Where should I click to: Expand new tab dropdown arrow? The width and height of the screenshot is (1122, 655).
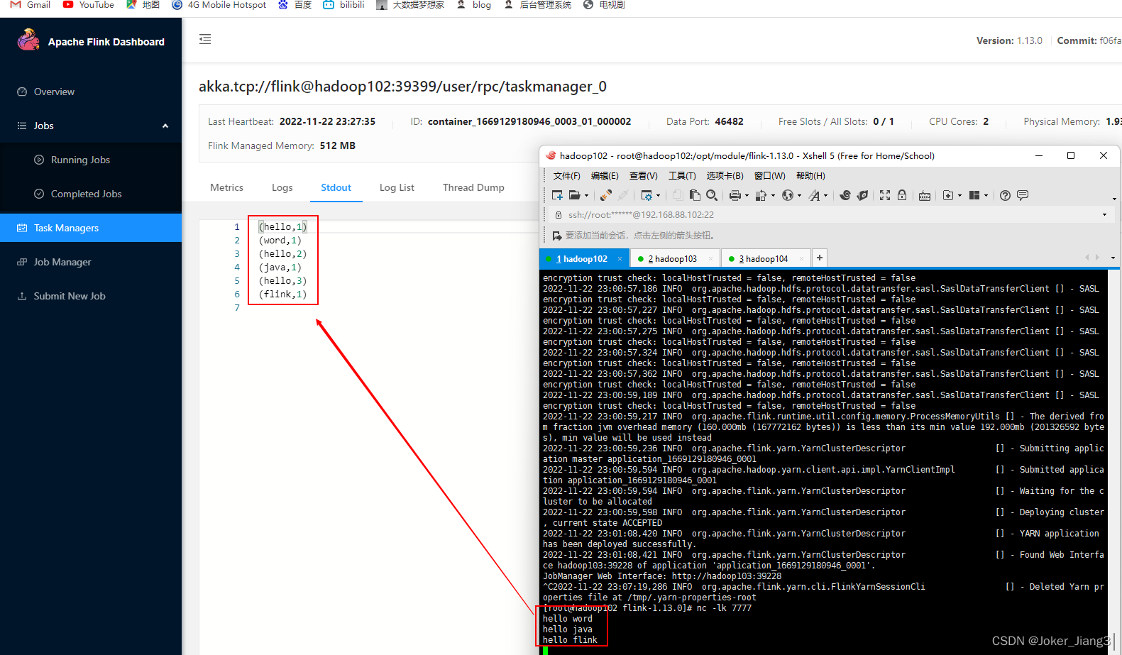[x=959, y=196]
